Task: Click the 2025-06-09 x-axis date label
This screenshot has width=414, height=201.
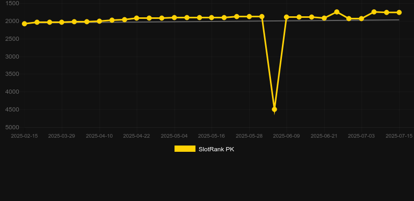Action: coord(287,136)
